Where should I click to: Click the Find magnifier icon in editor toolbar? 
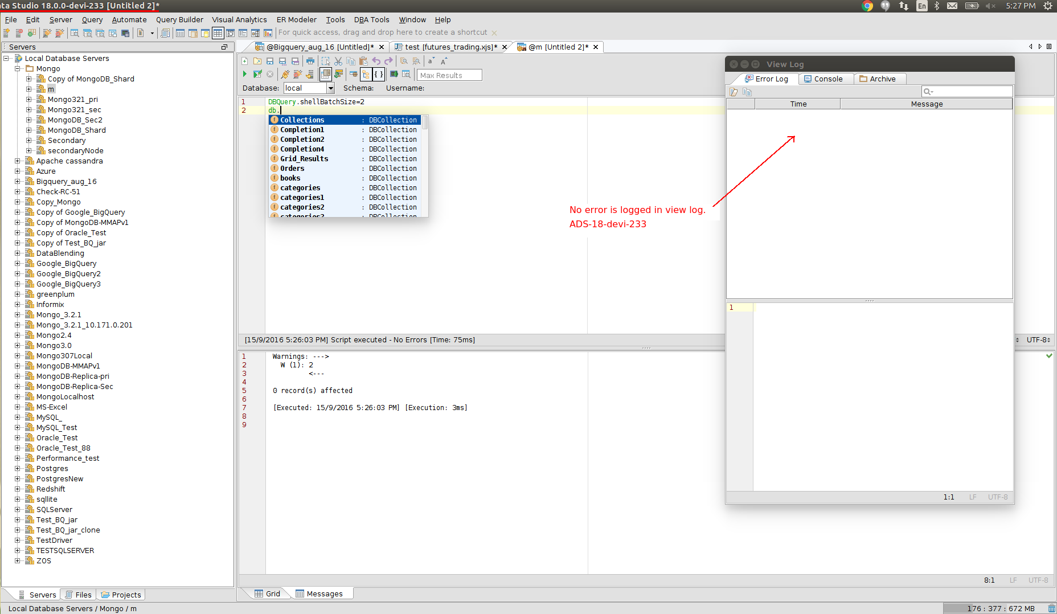point(404,61)
